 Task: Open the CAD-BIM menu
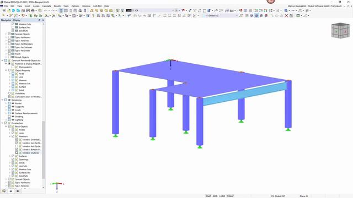coord(97,6)
